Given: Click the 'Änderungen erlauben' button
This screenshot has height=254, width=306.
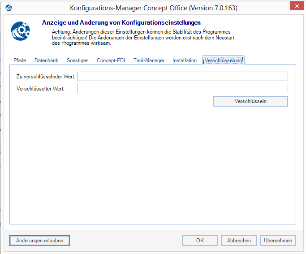Looking at the screenshot, I should tap(39, 241).
